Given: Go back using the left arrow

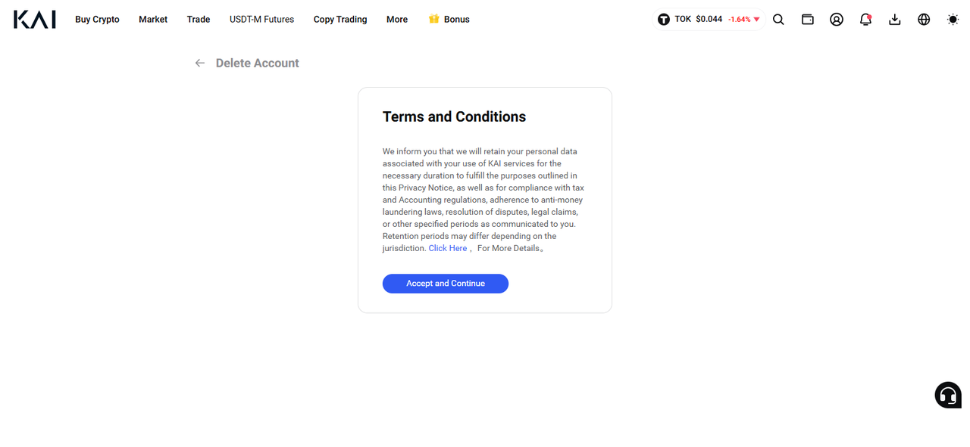Looking at the screenshot, I should [200, 63].
